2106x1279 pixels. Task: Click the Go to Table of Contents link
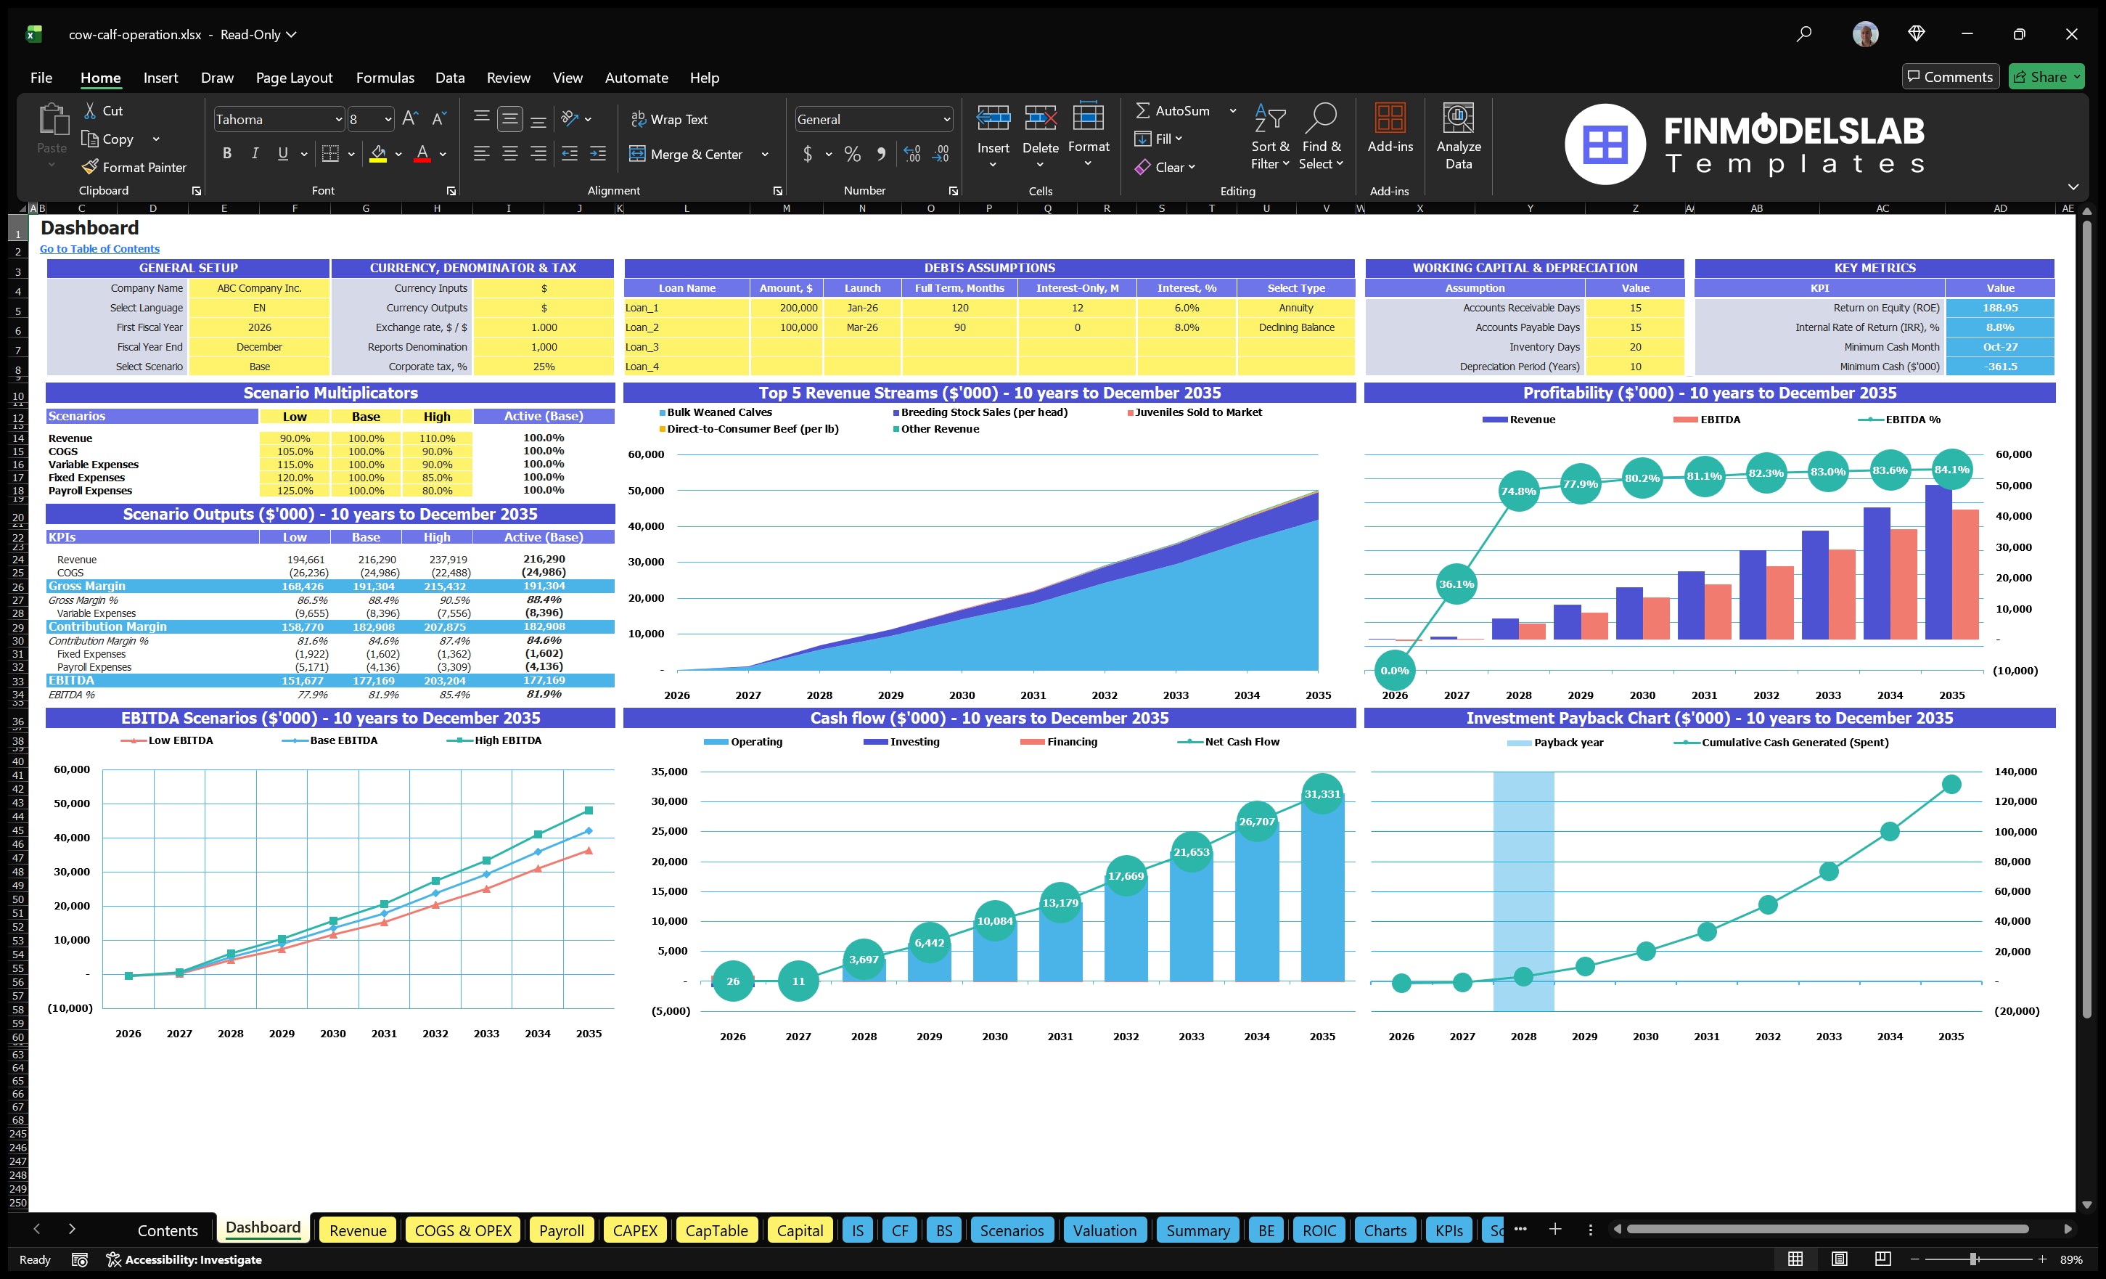tap(99, 249)
